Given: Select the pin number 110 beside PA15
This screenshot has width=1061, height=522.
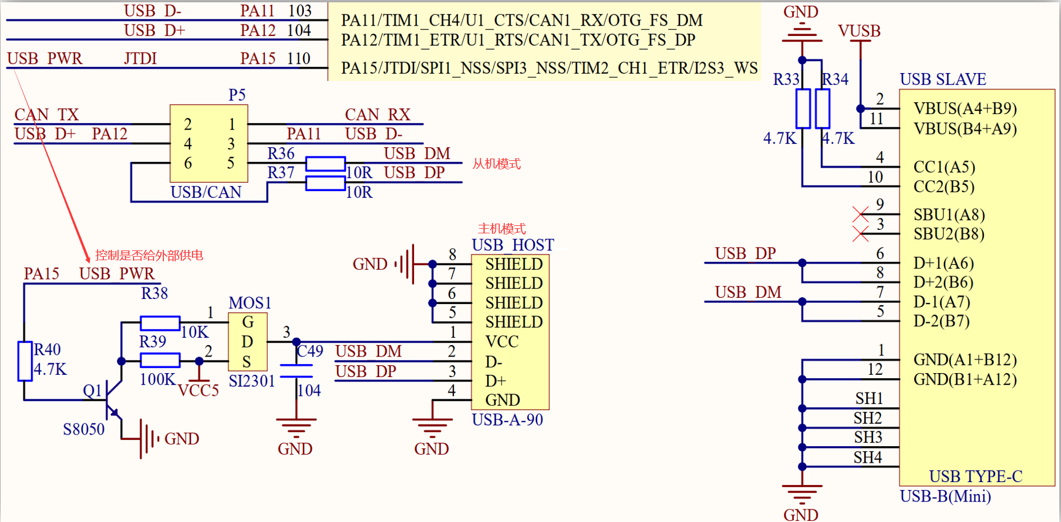Looking at the screenshot, I should click(x=299, y=58).
